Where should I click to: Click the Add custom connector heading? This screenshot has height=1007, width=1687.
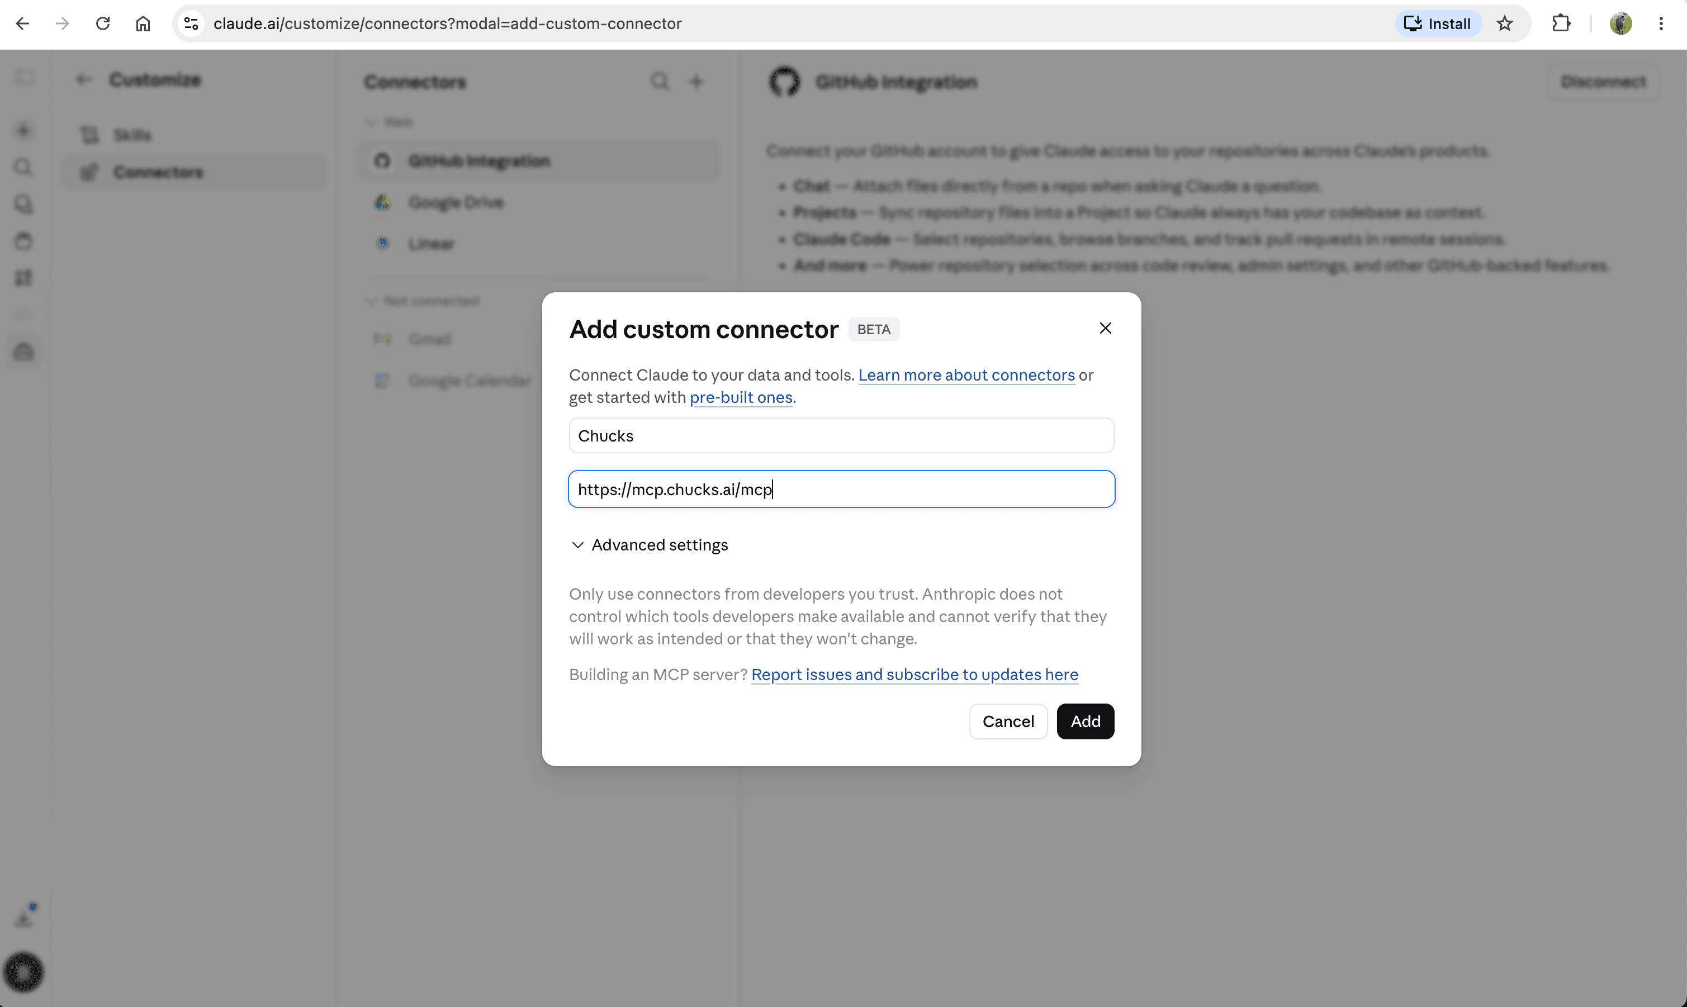tap(704, 330)
